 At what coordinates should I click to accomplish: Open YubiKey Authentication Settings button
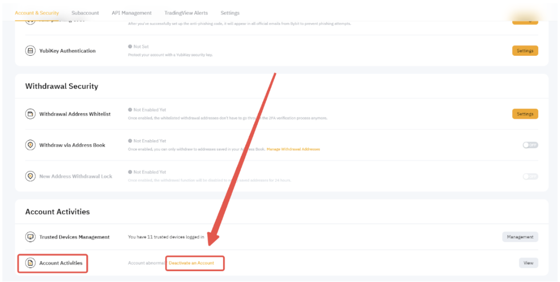[525, 51]
